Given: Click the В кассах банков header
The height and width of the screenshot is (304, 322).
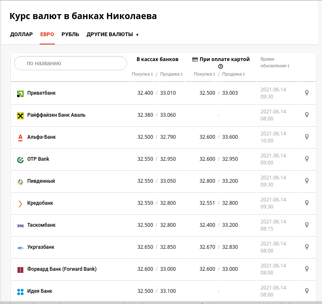Looking at the screenshot, I should tap(157, 59).
